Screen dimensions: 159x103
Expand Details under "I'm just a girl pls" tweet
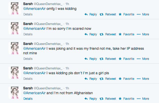[28, 79]
